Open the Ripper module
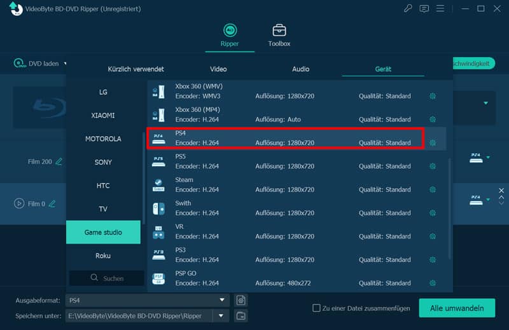 tap(230, 35)
